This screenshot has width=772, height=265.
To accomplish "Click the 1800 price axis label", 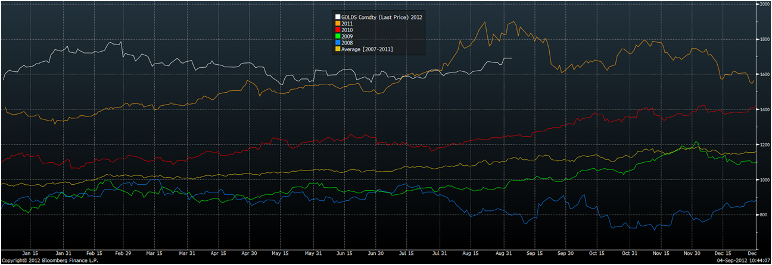I will click(765, 39).
